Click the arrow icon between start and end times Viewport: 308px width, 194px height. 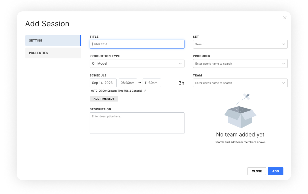(140, 83)
